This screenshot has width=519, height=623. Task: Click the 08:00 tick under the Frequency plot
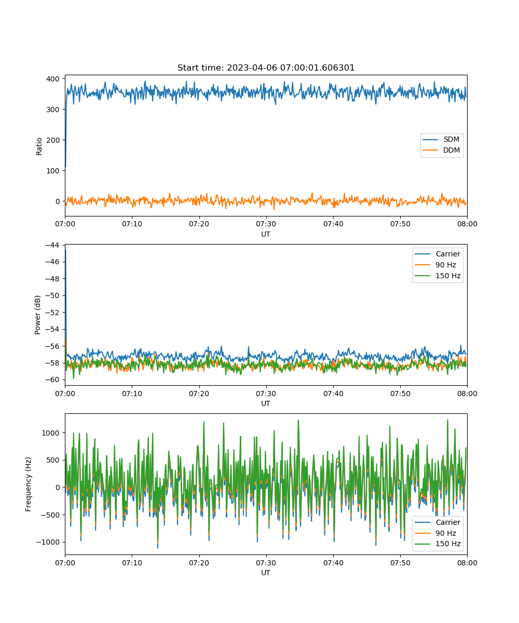pos(467,562)
